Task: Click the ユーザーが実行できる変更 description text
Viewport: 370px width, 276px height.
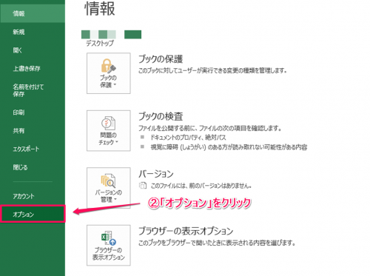Action: [x=212, y=70]
